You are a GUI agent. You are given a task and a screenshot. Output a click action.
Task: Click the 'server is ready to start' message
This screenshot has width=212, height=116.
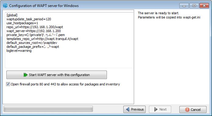[x=158, y=13]
